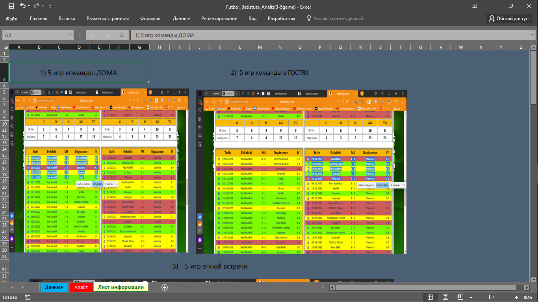Click the Enter checkmark formula icon
538x302 pixels.
click(108, 35)
